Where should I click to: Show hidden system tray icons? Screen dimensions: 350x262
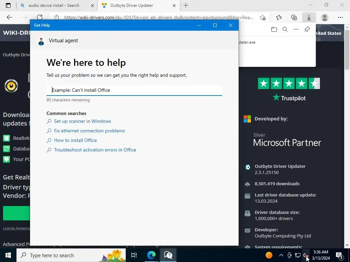coord(281,255)
